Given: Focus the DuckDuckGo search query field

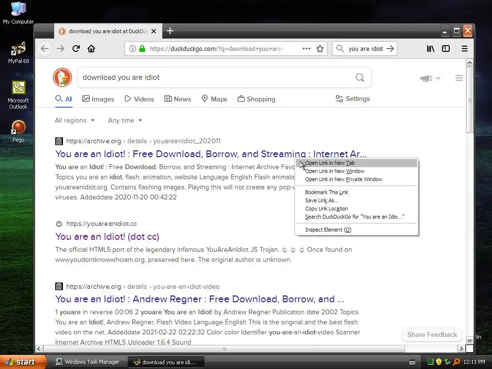Looking at the screenshot, I should [x=217, y=77].
